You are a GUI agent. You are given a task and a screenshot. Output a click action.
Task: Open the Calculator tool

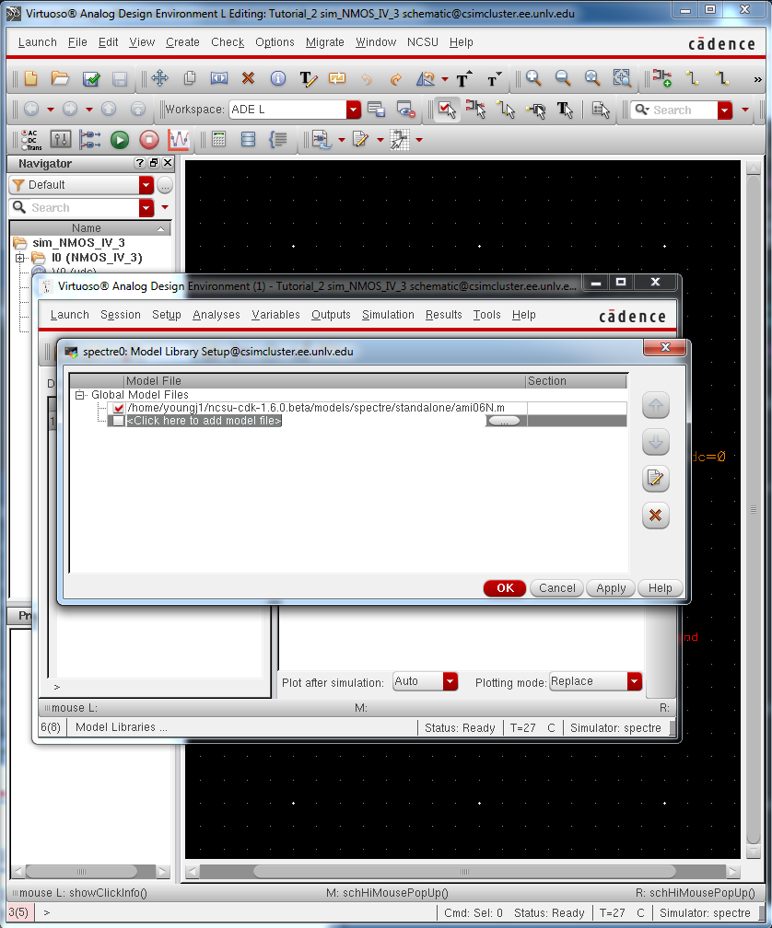point(217,139)
